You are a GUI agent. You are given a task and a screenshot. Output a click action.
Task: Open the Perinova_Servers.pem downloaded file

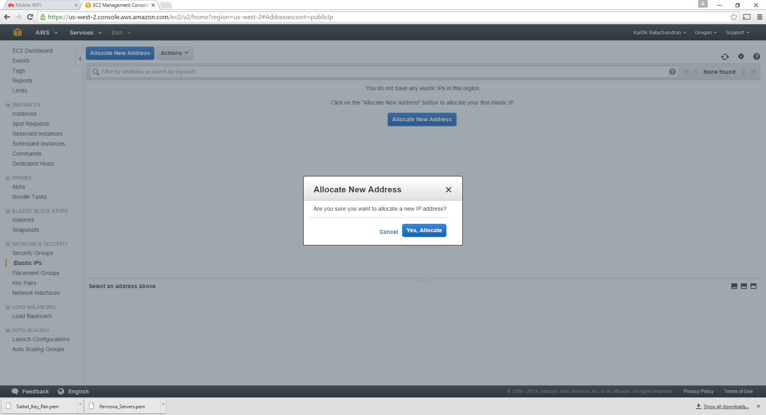pyautogui.click(x=122, y=406)
